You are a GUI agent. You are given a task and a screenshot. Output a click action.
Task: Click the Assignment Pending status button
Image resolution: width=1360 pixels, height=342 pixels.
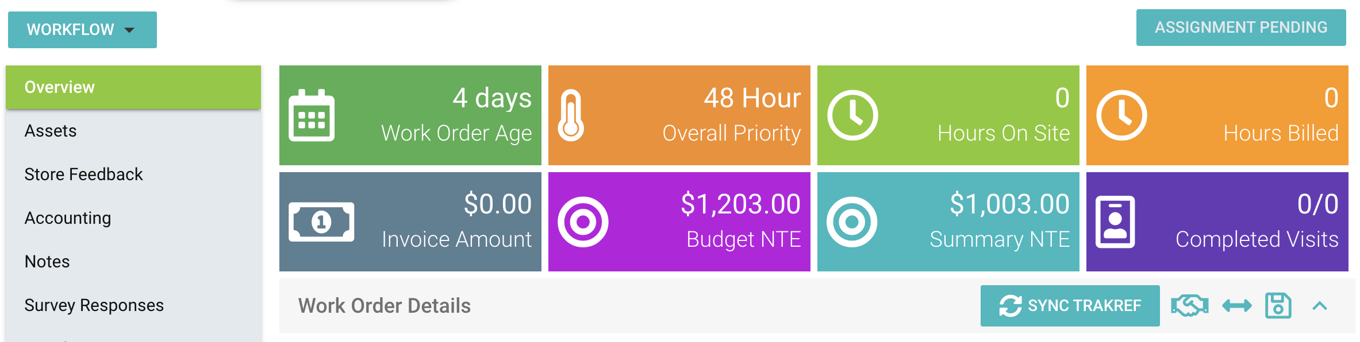(1240, 28)
